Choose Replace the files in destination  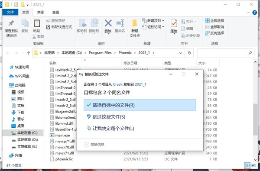pos(140,105)
